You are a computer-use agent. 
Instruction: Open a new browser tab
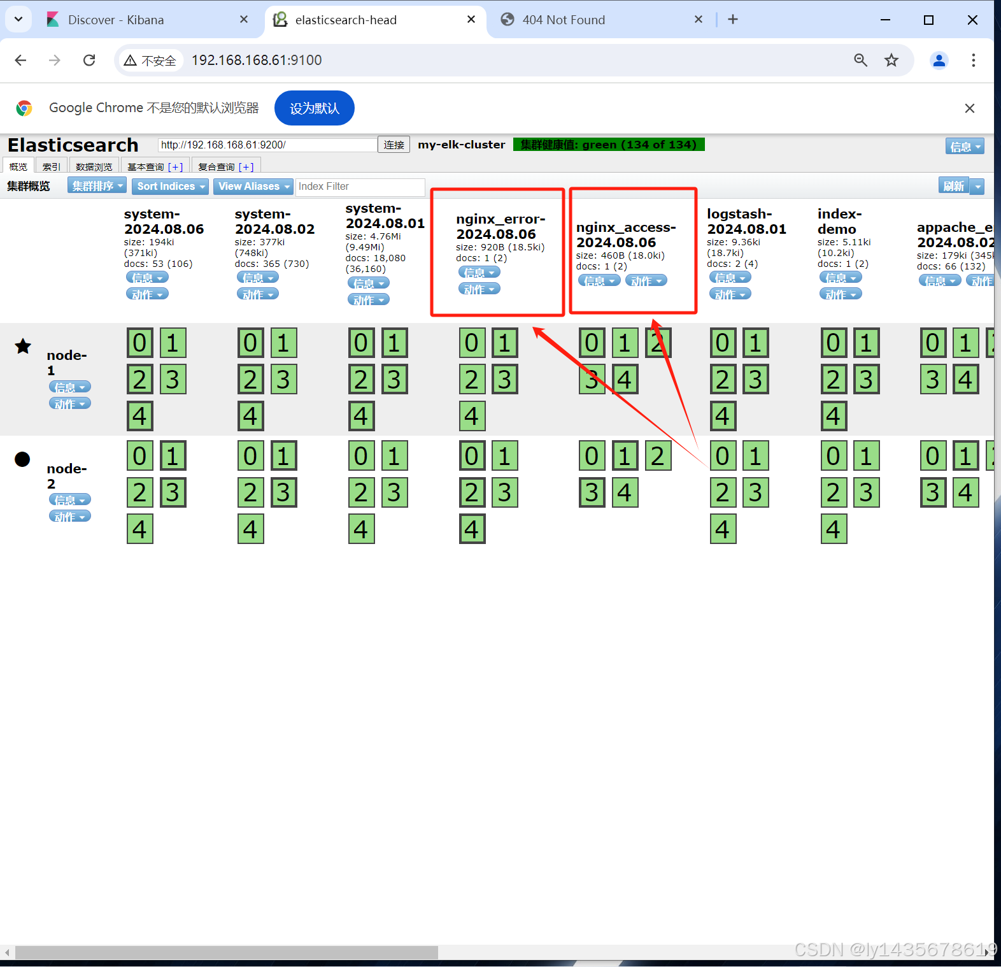tap(733, 19)
